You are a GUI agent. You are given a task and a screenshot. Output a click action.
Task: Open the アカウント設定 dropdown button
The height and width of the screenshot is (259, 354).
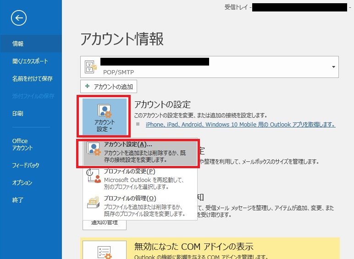click(x=104, y=116)
